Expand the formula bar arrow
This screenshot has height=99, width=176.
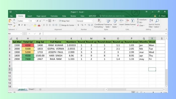coord(166,34)
